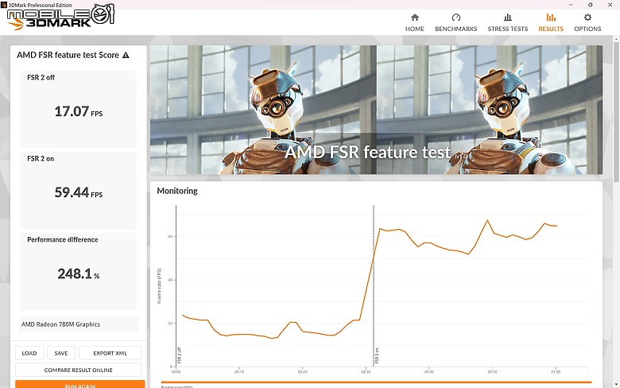The height and width of the screenshot is (388, 620).
Task: Click the FSR 2 off card label
Action: (x=41, y=78)
